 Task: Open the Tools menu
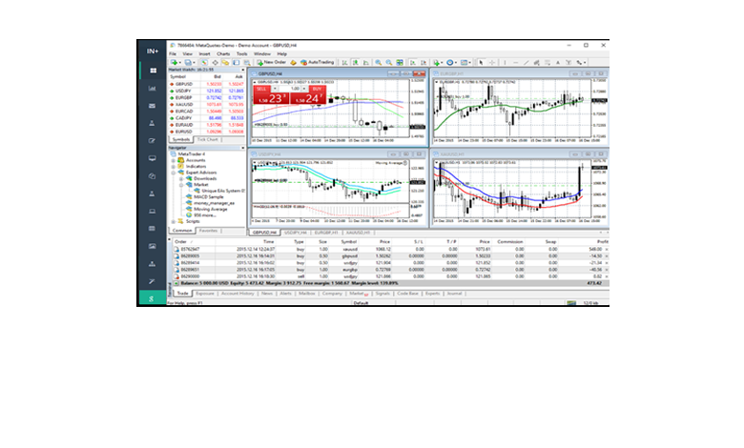click(242, 54)
